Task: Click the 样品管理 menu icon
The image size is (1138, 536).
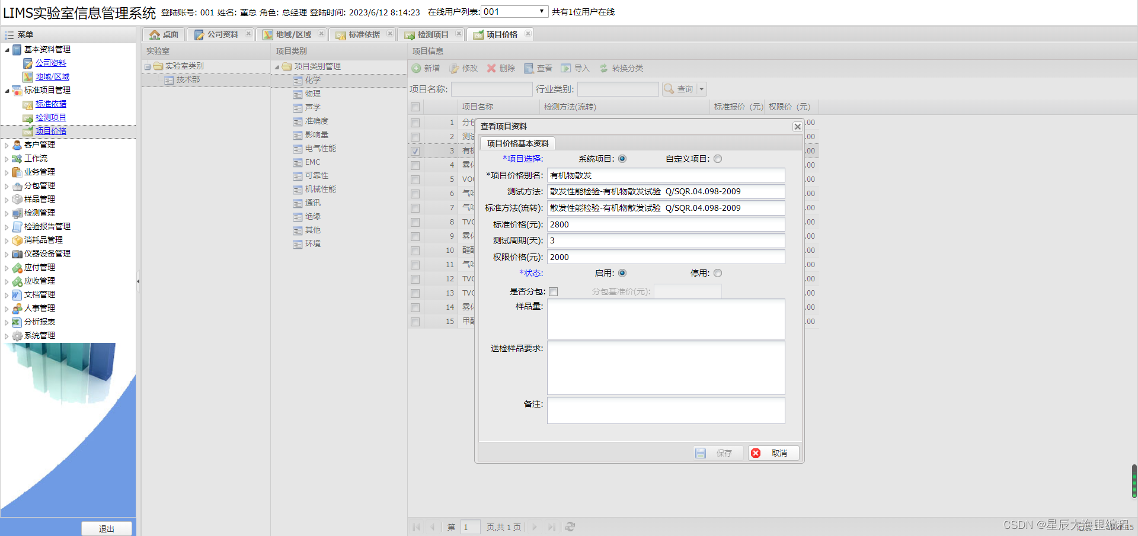Action: point(17,200)
